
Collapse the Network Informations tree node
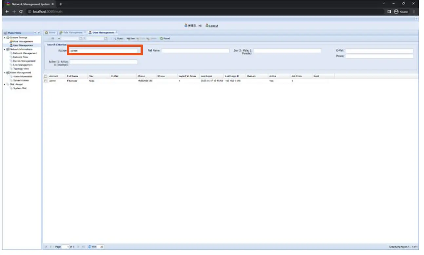click(4, 49)
